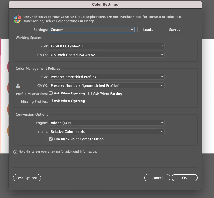The height and width of the screenshot is (198, 214).
Task: Click the Color Management Policies section label
Action: [38, 68]
